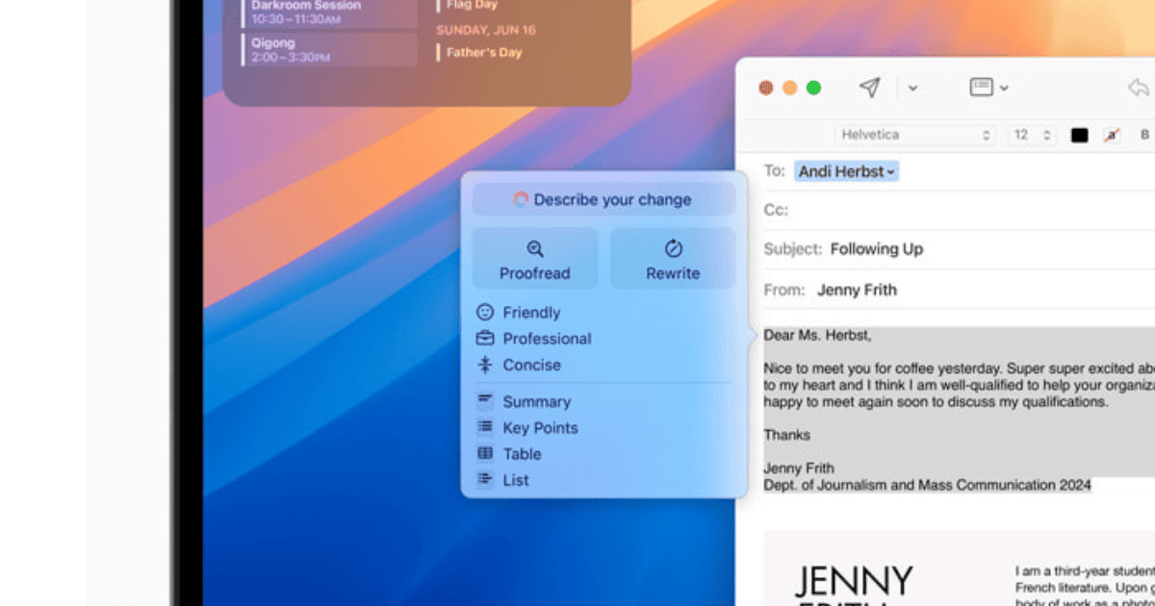Change the font size 12 stepper
Screen dimensions: 1155x606
pos(1046,136)
